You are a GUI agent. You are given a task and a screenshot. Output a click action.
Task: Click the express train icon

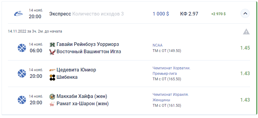(18, 14)
